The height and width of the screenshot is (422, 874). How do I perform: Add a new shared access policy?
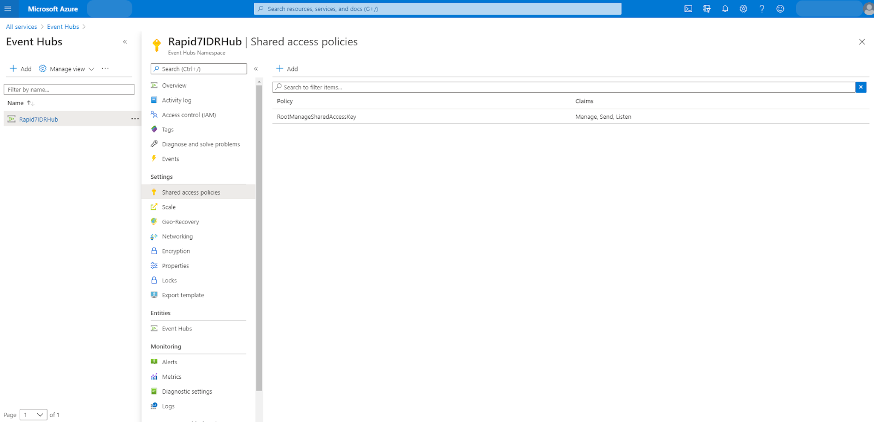point(287,69)
